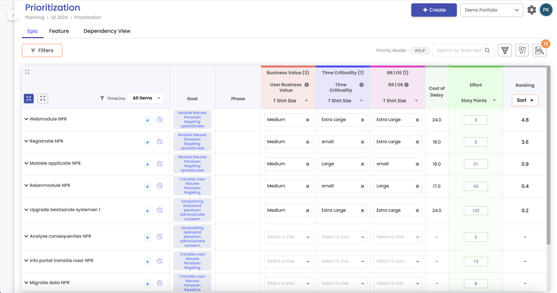Image resolution: width=557 pixels, height=293 pixels.
Task: Expand the left sidebar with arrow toggle
Action: [13, 15]
